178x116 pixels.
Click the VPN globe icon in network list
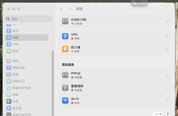pos(65,36)
